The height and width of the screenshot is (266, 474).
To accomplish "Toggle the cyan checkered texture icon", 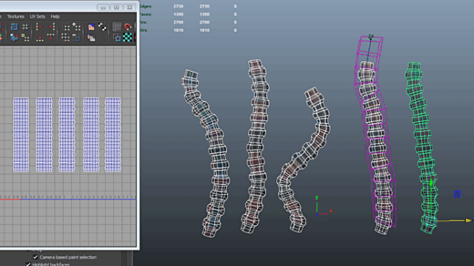I will coord(127,38).
